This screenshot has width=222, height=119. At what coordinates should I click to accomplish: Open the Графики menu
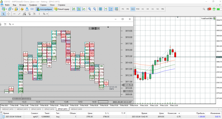[33, 5]
